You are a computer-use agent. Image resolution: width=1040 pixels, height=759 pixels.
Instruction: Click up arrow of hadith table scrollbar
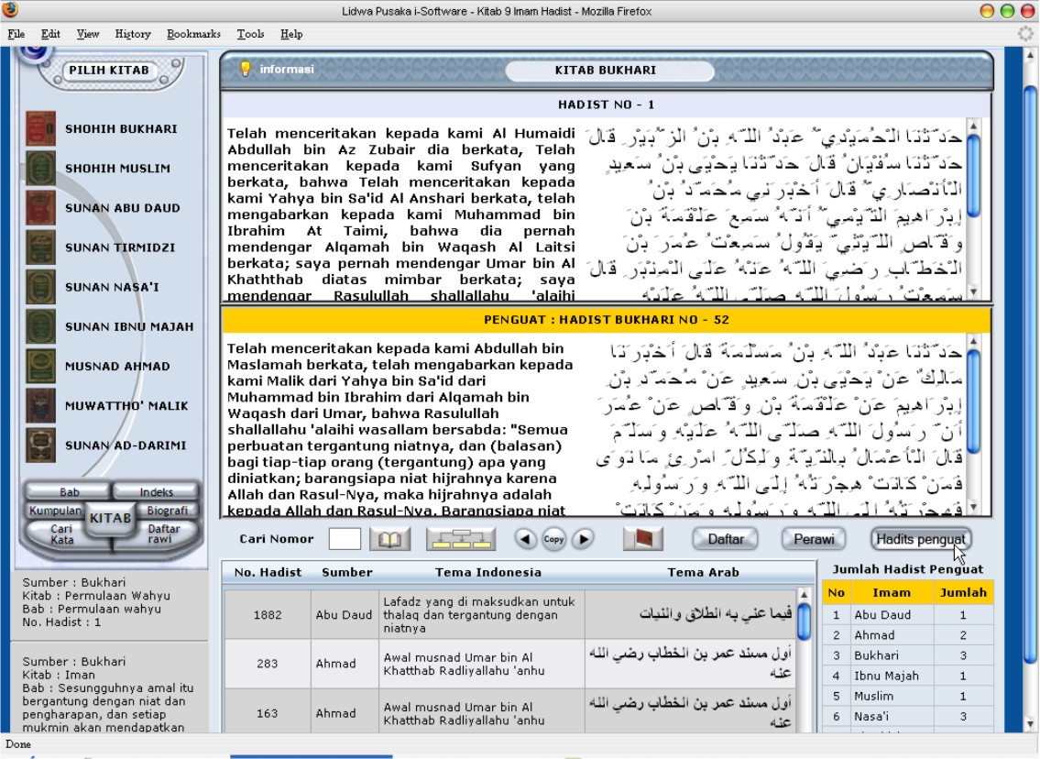point(804,595)
